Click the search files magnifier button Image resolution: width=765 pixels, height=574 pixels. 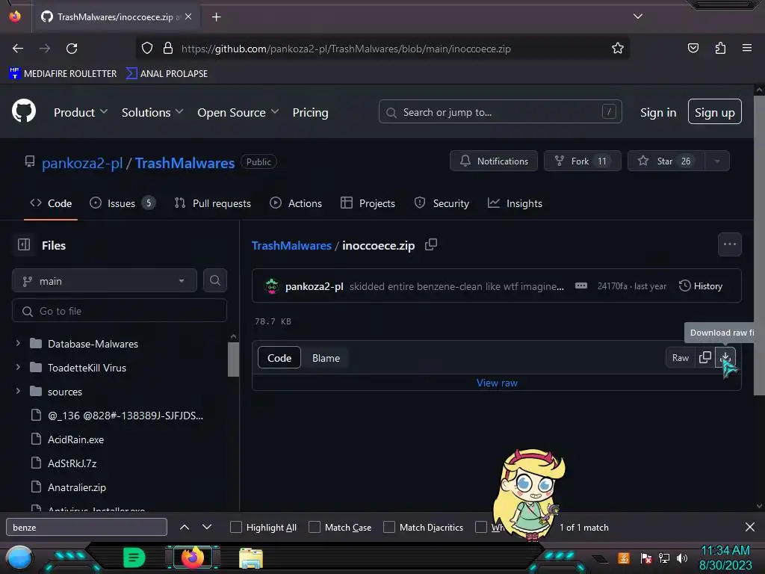(x=214, y=281)
